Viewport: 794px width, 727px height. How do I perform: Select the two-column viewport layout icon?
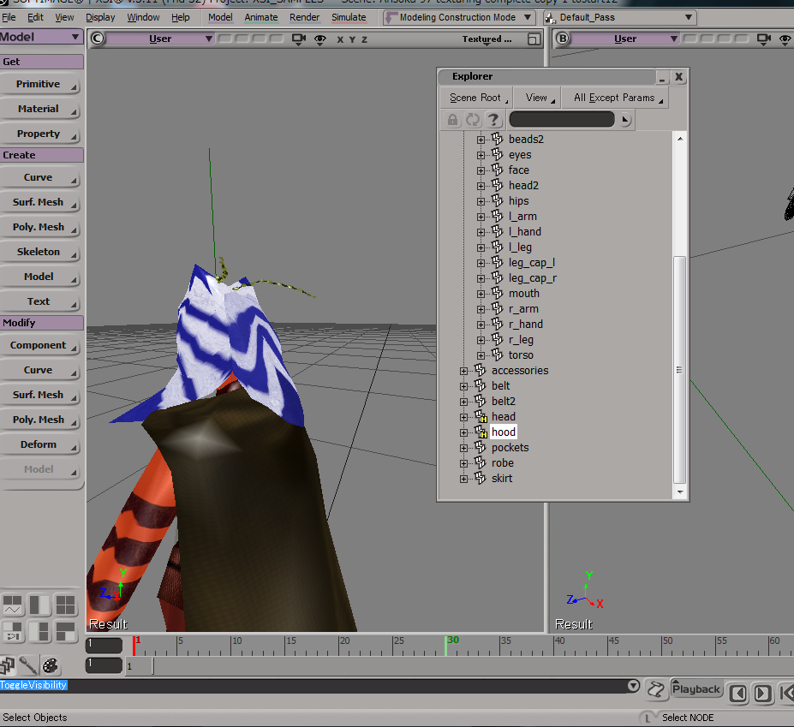click(x=39, y=605)
